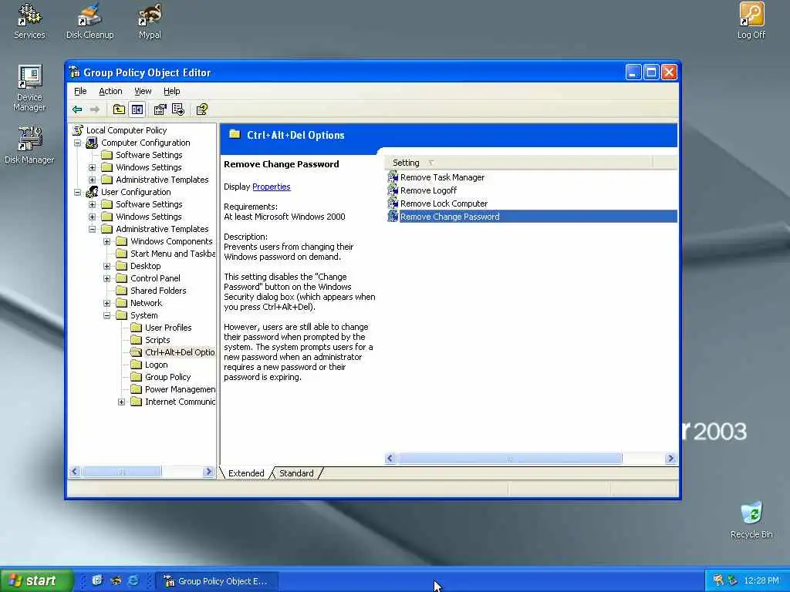The image size is (790, 592).
Task: Click the Remove Task Manager policy icon
Action: pos(393,177)
